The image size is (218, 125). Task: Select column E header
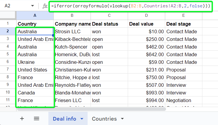[x=183, y=15]
